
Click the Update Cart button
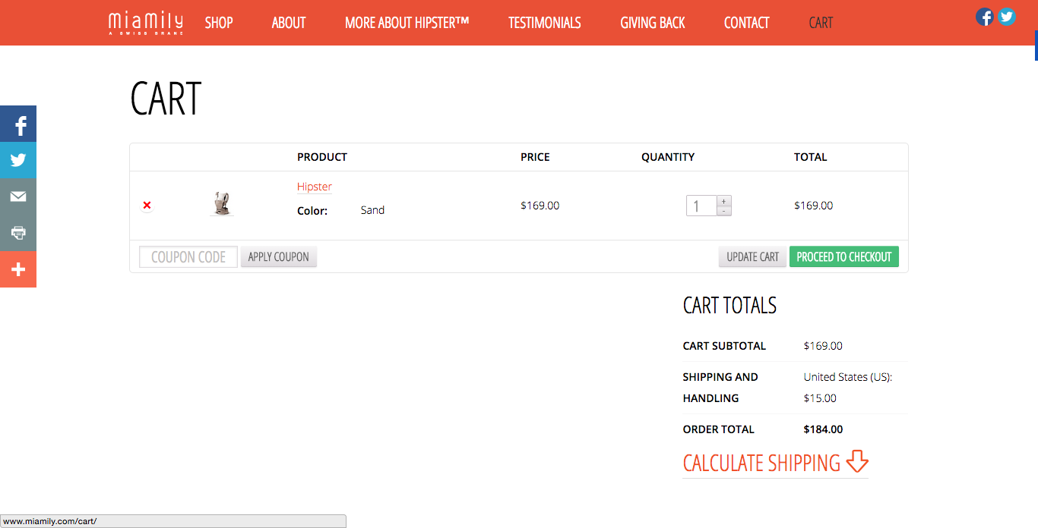752,257
